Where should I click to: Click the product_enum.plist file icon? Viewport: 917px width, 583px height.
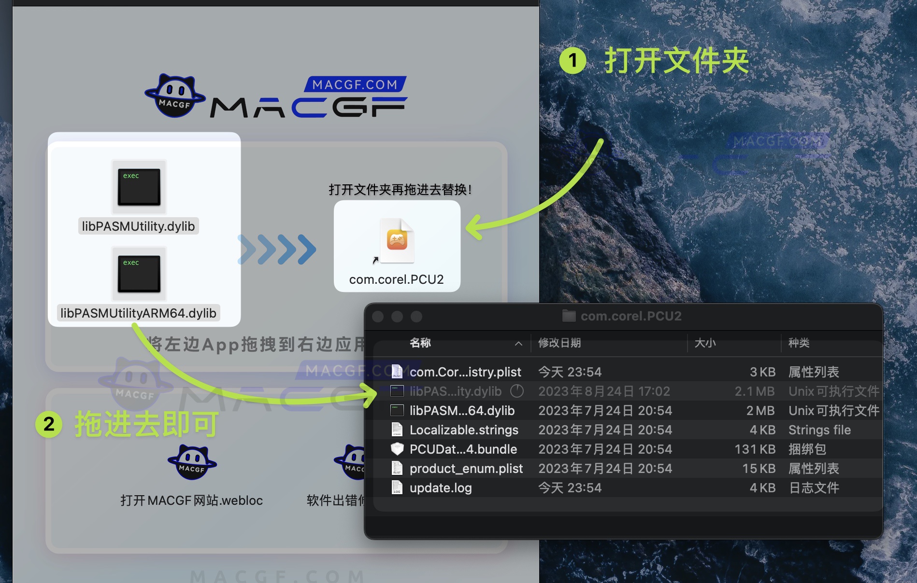click(x=397, y=468)
